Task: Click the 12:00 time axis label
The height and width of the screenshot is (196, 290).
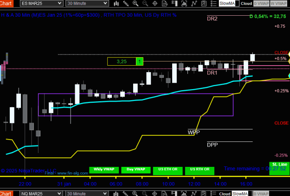Action: pyautogui.click(x=194, y=184)
